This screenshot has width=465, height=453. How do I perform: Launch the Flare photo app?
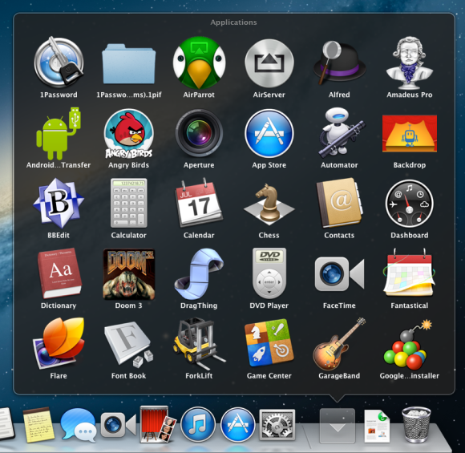click(59, 343)
